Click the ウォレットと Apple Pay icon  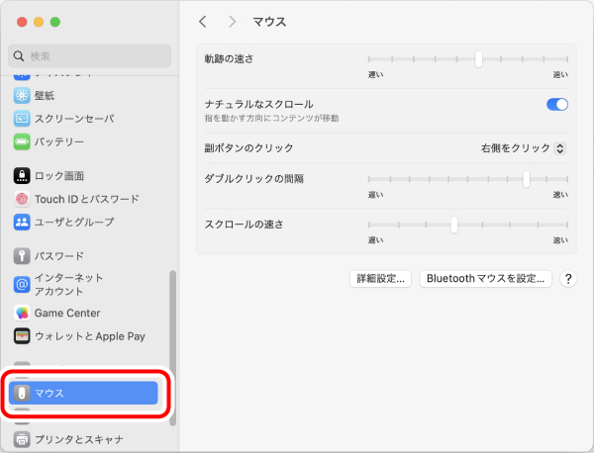pos(22,336)
